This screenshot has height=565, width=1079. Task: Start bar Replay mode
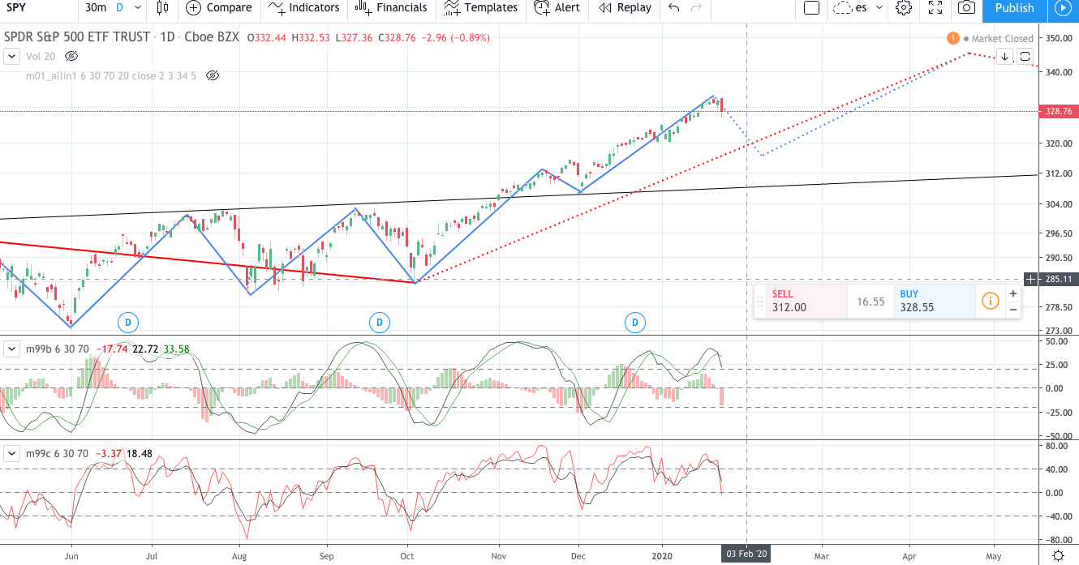point(625,7)
